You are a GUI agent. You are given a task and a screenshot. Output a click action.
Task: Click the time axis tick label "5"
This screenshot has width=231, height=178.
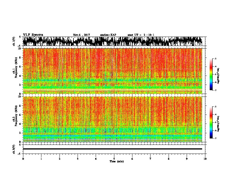114,159
